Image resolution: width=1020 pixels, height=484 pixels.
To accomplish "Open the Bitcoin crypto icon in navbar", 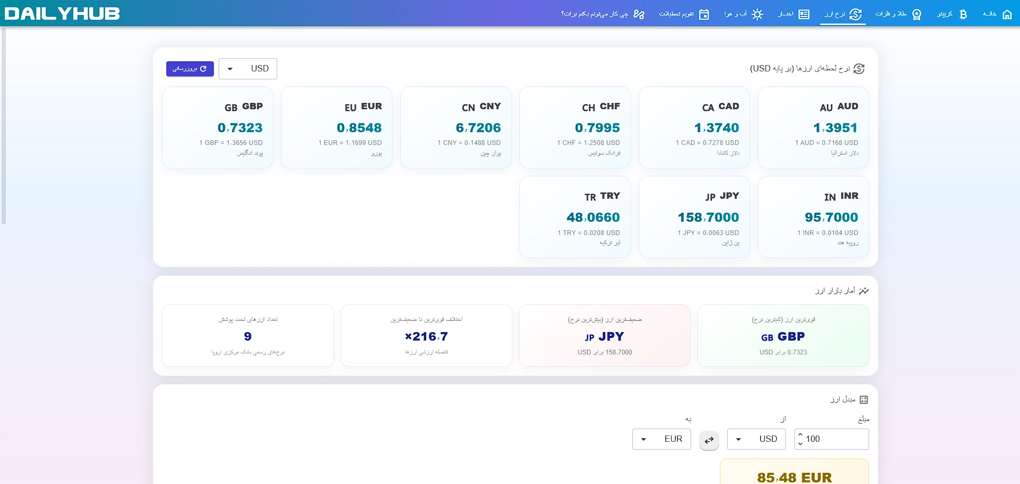I will [963, 14].
